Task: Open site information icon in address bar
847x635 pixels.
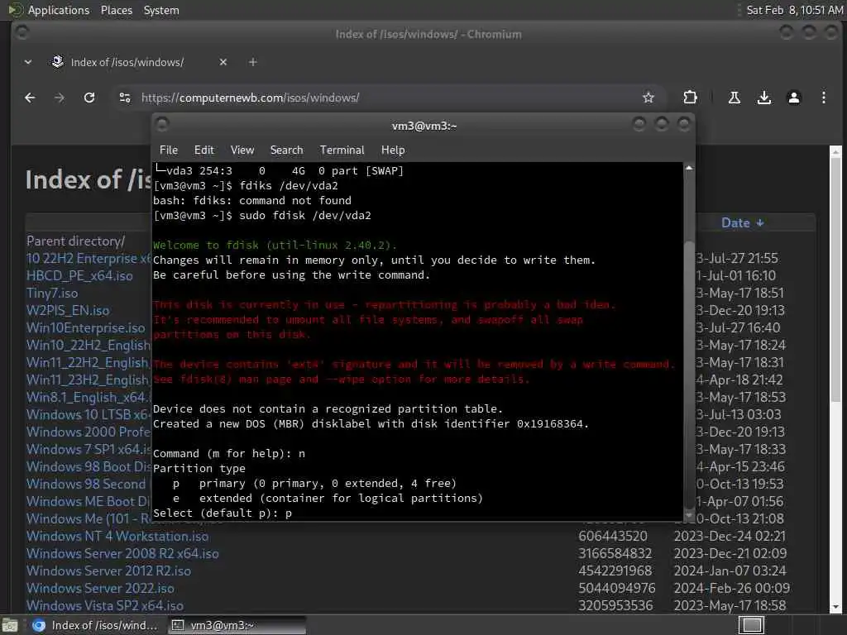Action: (x=125, y=98)
